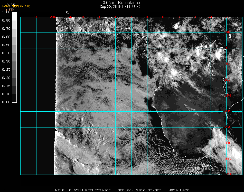
Task: Click the "0.65um Reflectance" title text
Action: coord(121,3)
